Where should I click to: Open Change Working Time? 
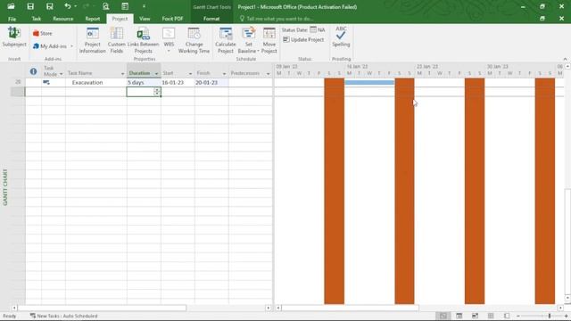(194, 40)
